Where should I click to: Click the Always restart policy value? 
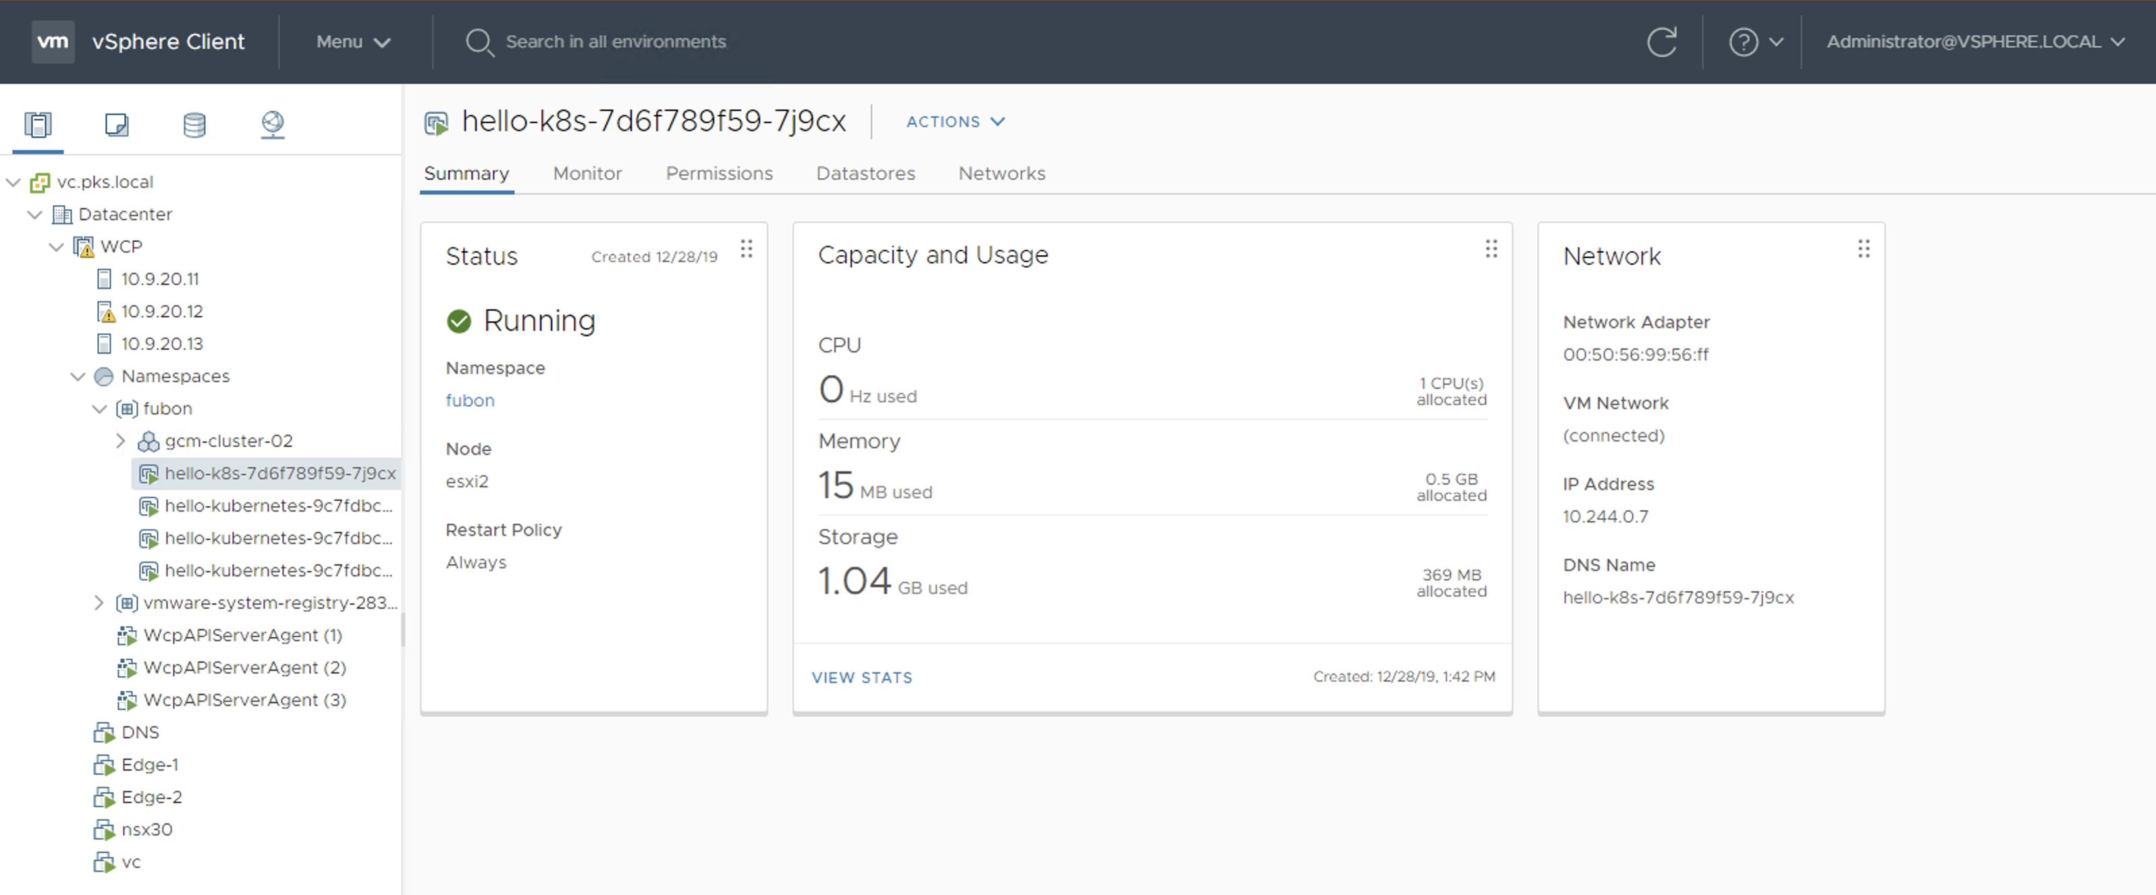coord(475,563)
